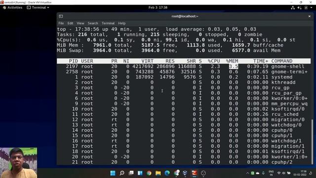Image resolution: width=316 pixels, height=178 pixels.
Task: Click the mm_percpu_wq process name
Action: click(x=289, y=103)
